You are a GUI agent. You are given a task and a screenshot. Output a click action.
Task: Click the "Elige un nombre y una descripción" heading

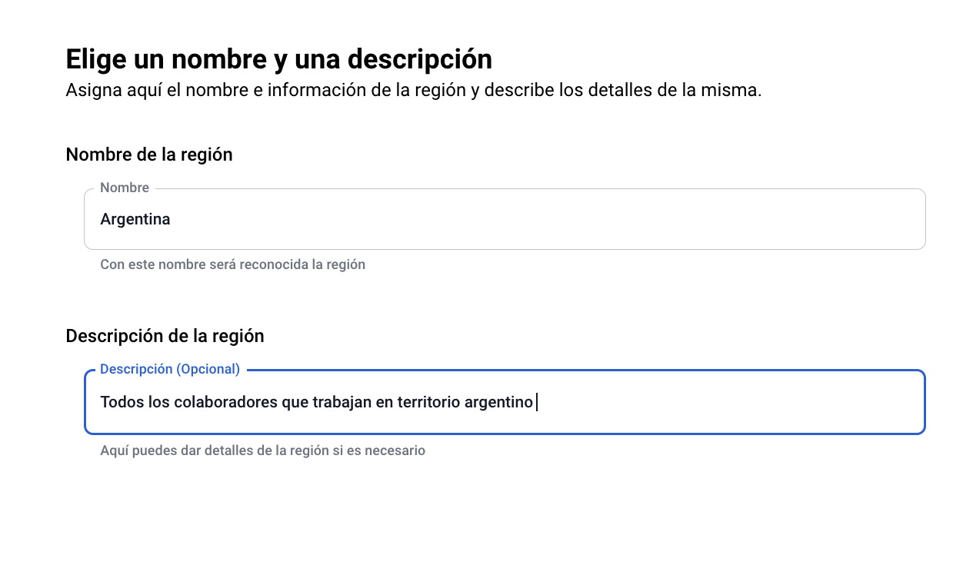point(278,59)
